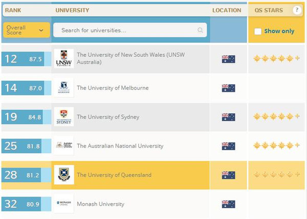
Task: Click the Location column header
Action: pyautogui.click(x=227, y=10)
